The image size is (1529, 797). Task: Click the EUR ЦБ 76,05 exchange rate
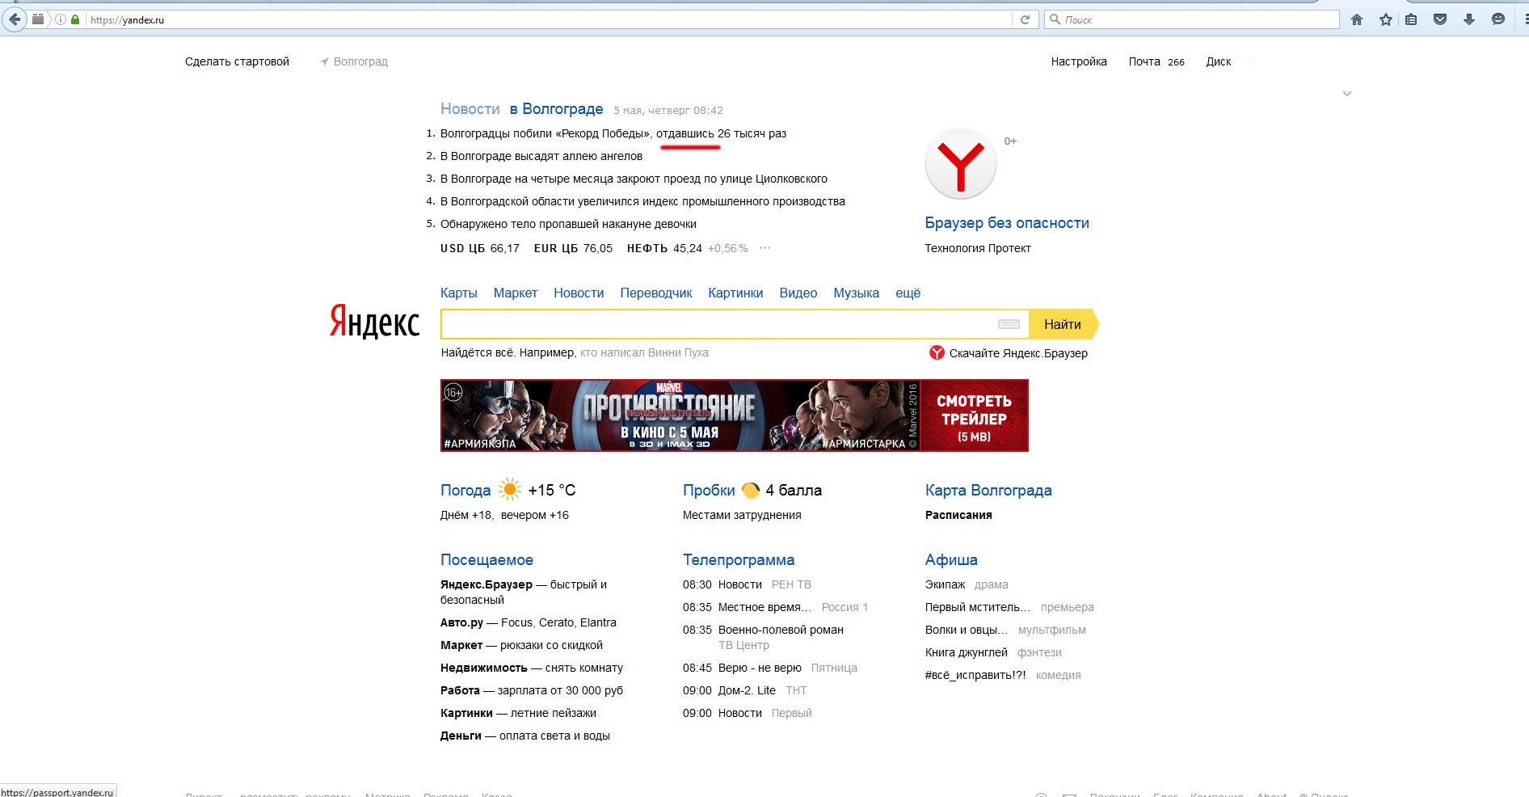point(573,248)
